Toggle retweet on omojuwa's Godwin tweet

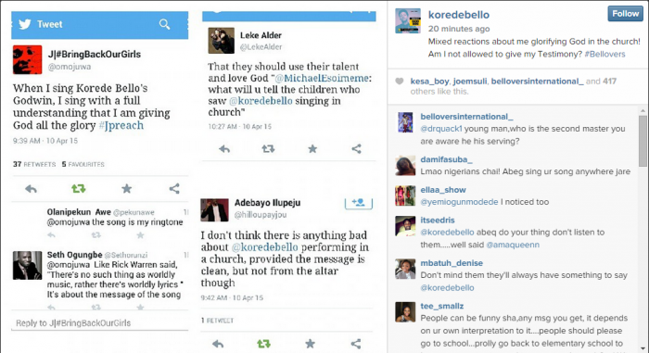(78, 189)
